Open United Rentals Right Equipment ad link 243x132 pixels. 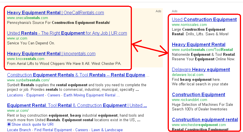point(67,33)
